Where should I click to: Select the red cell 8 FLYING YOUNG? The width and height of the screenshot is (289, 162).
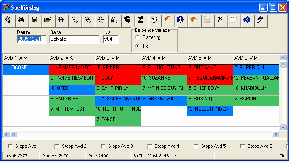pyautogui.click(x=164, y=70)
